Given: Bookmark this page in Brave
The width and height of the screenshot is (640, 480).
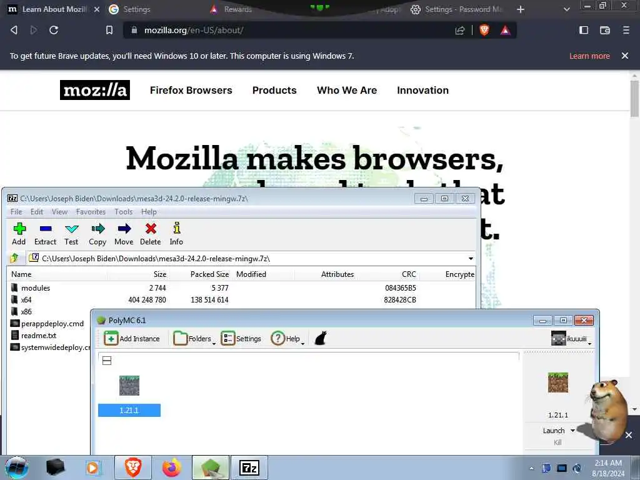Looking at the screenshot, I should pyautogui.click(x=109, y=30).
